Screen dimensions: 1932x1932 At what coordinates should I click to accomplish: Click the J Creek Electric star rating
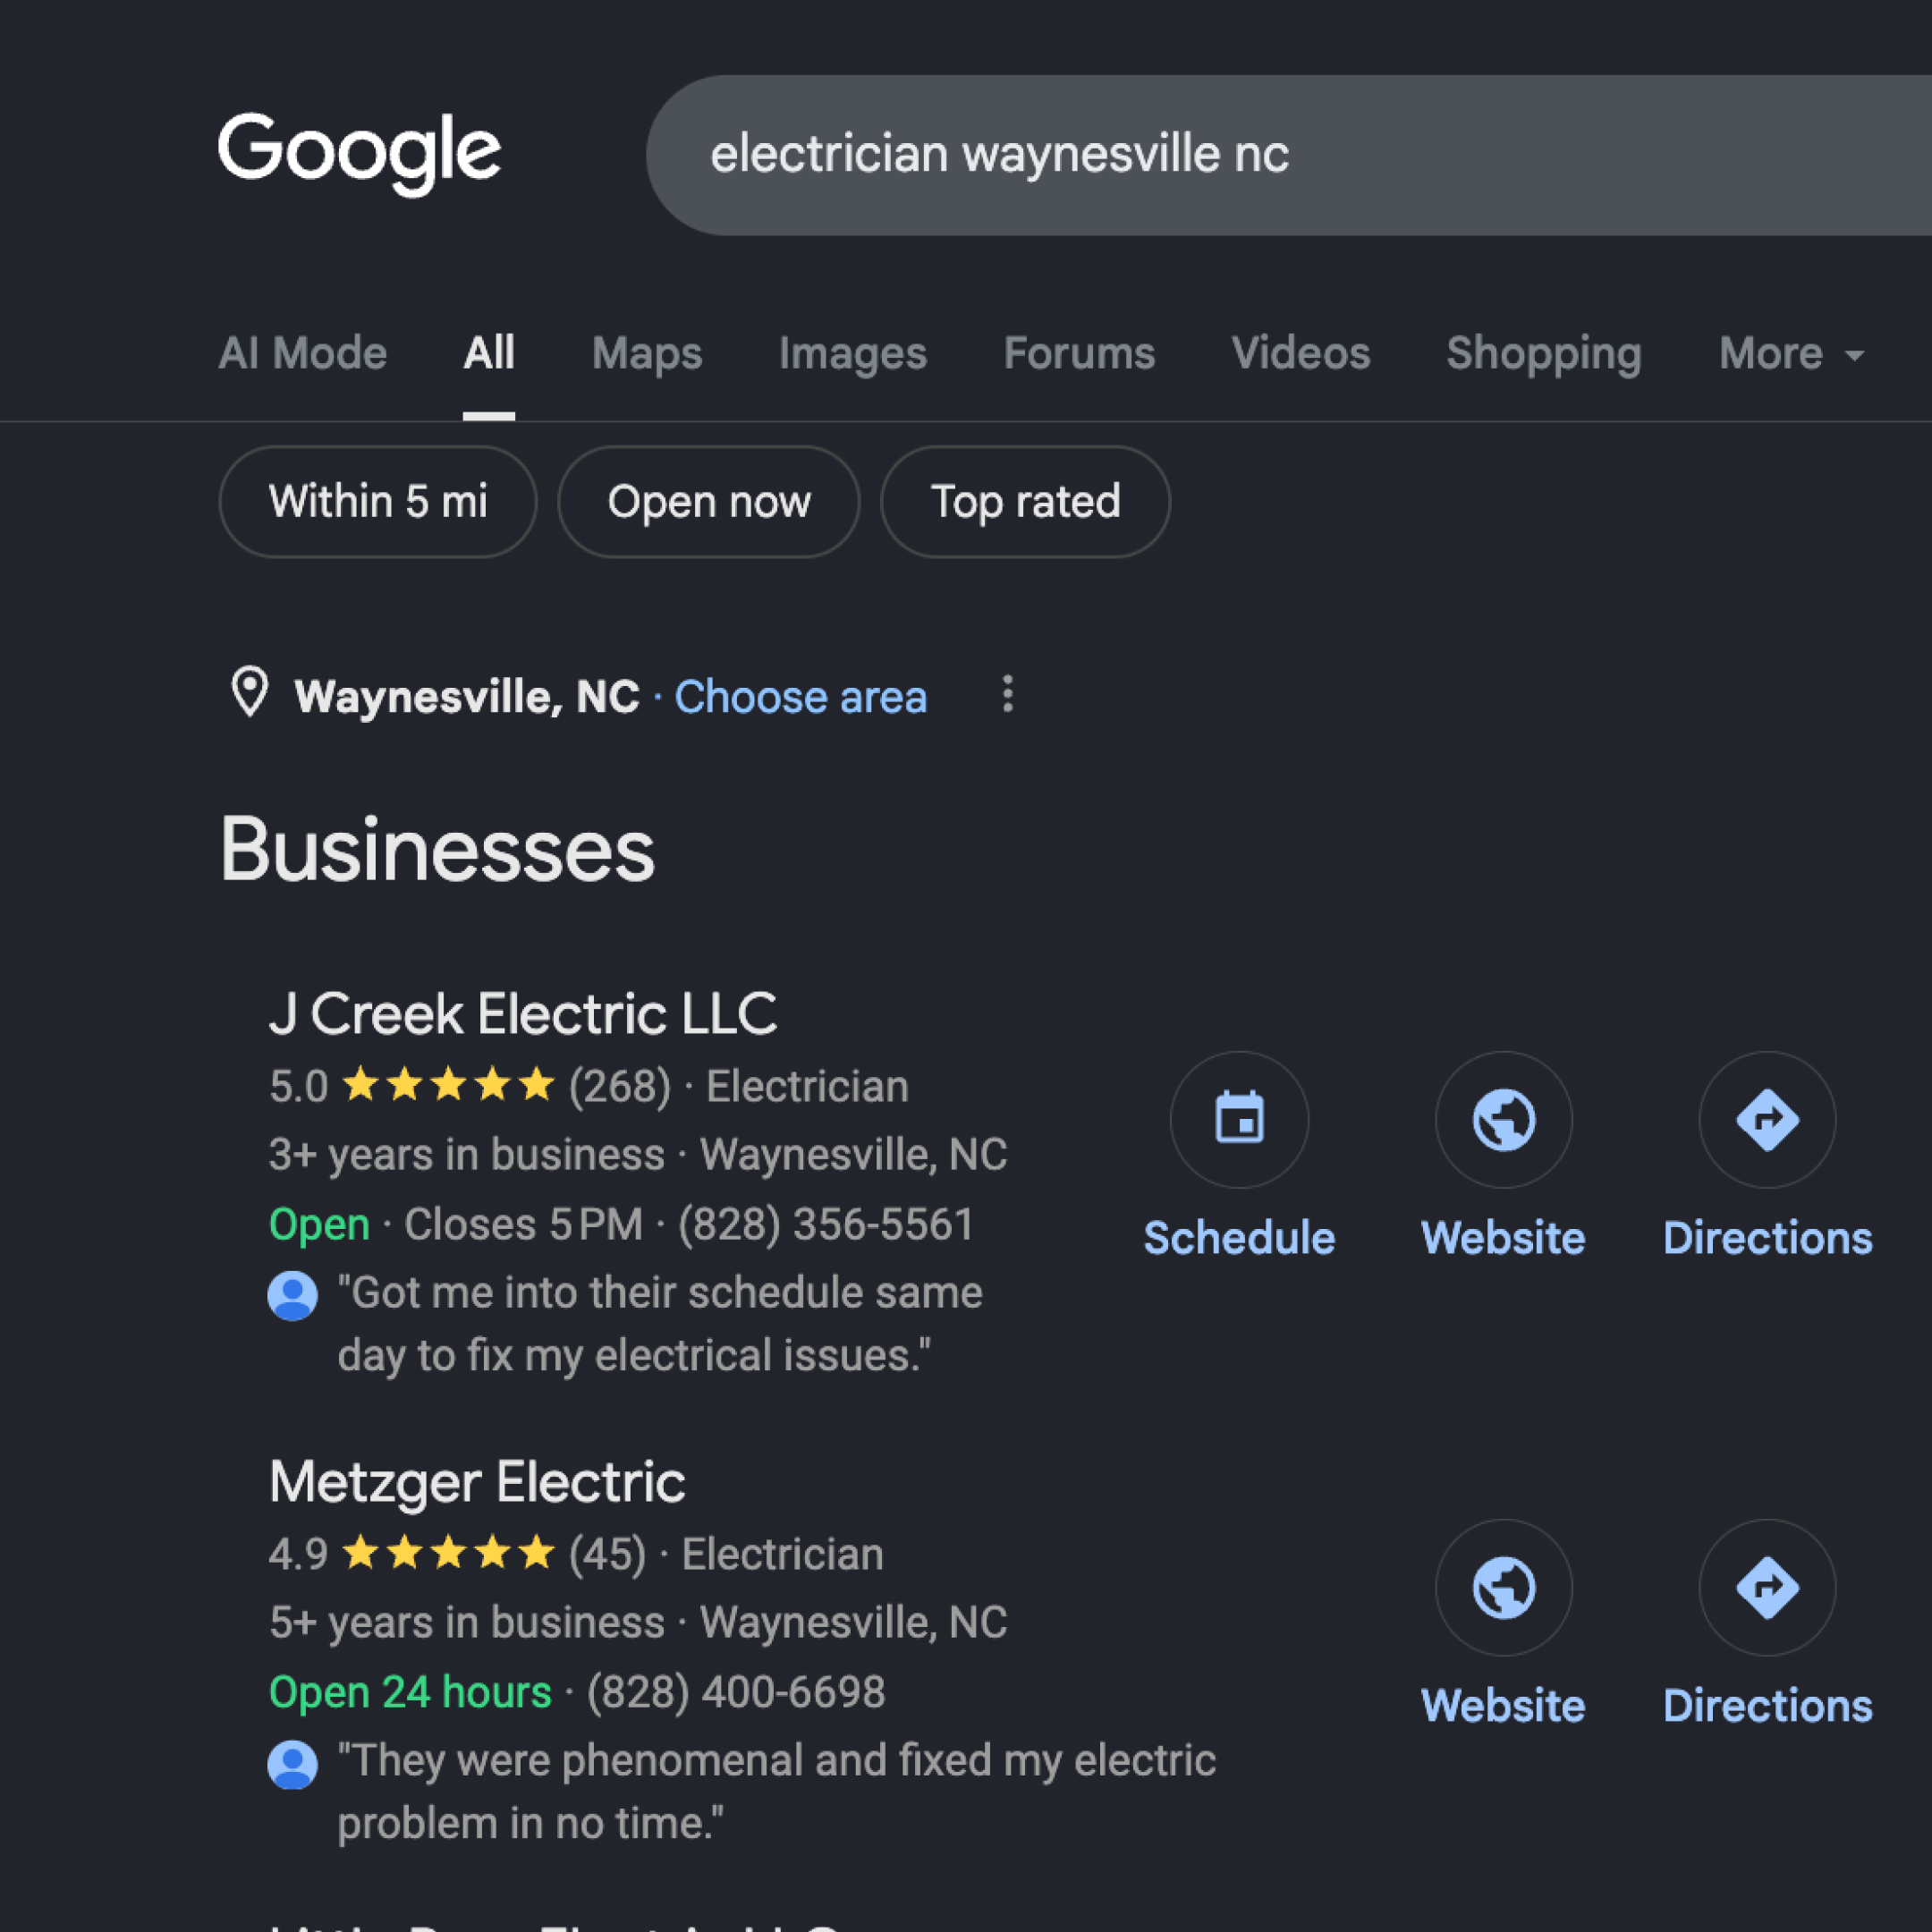pyautogui.click(x=448, y=1085)
